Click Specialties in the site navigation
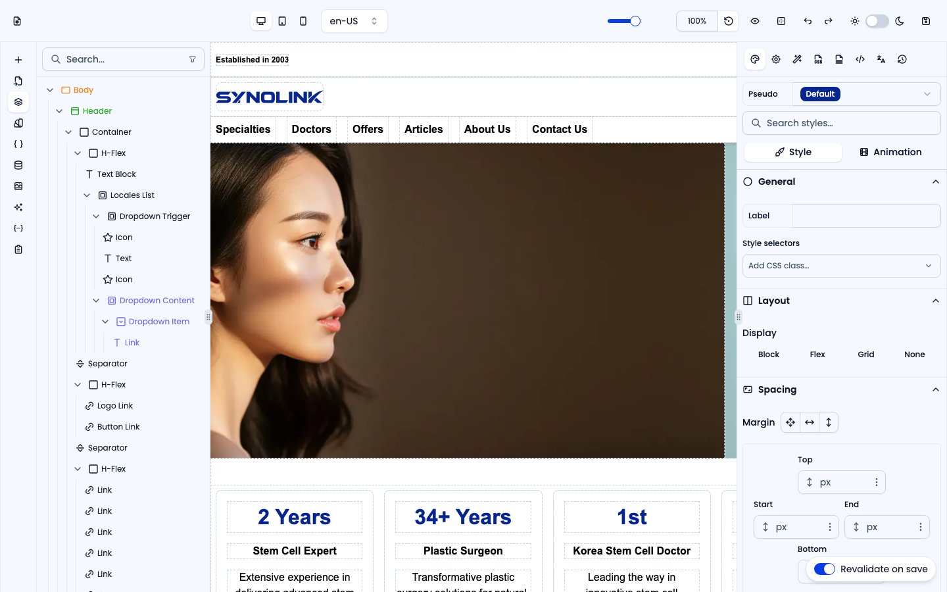This screenshot has height=592, width=947. pos(243,130)
